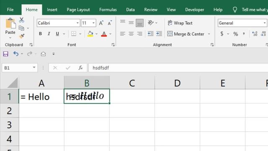Apply the Percent Style format

pyautogui.click(x=236, y=34)
